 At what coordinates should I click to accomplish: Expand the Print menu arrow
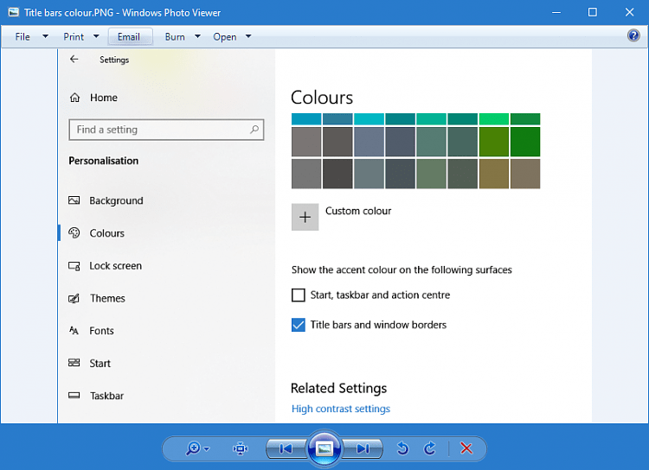96,36
